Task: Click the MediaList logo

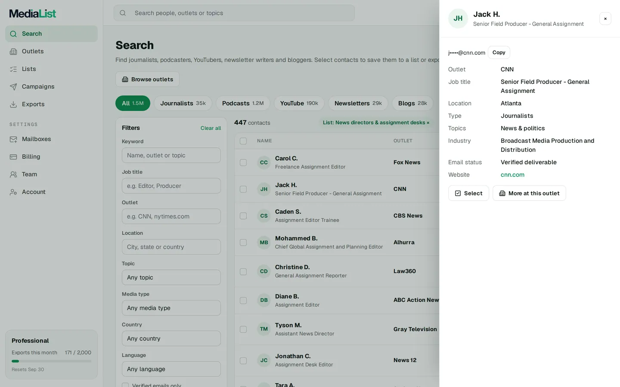Action: coord(33,14)
